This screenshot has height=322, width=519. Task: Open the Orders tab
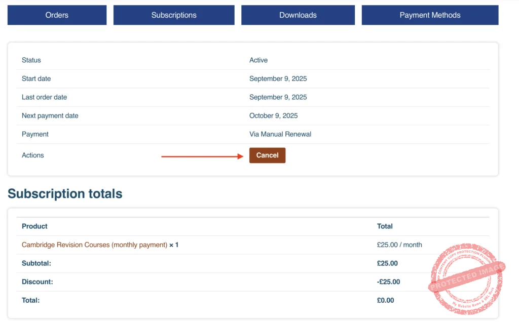[x=57, y=15]
